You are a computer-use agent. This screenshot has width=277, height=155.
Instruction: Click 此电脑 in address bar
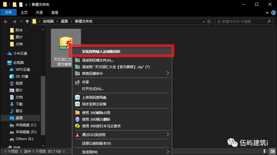click(48, 21)
